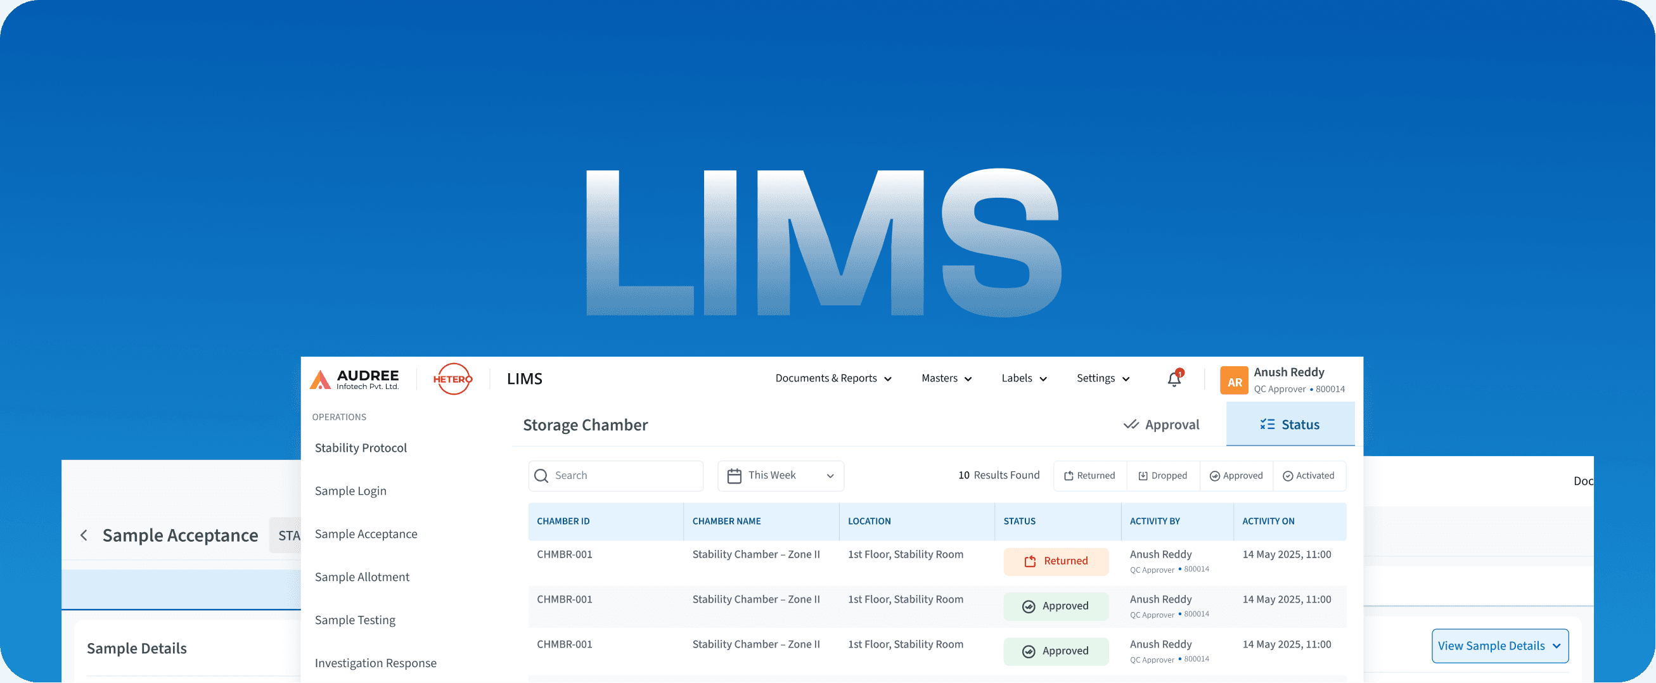The height and width of the screenshot is (683, 1656).
Task: Click inside the Search input field
Action: [x=611, y=475]
